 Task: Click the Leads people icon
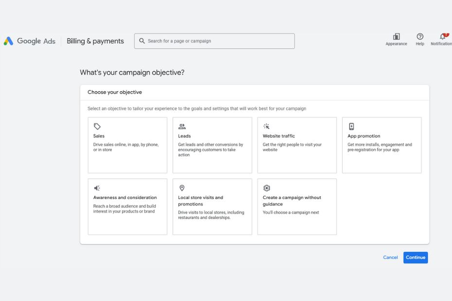click(182, 127)
